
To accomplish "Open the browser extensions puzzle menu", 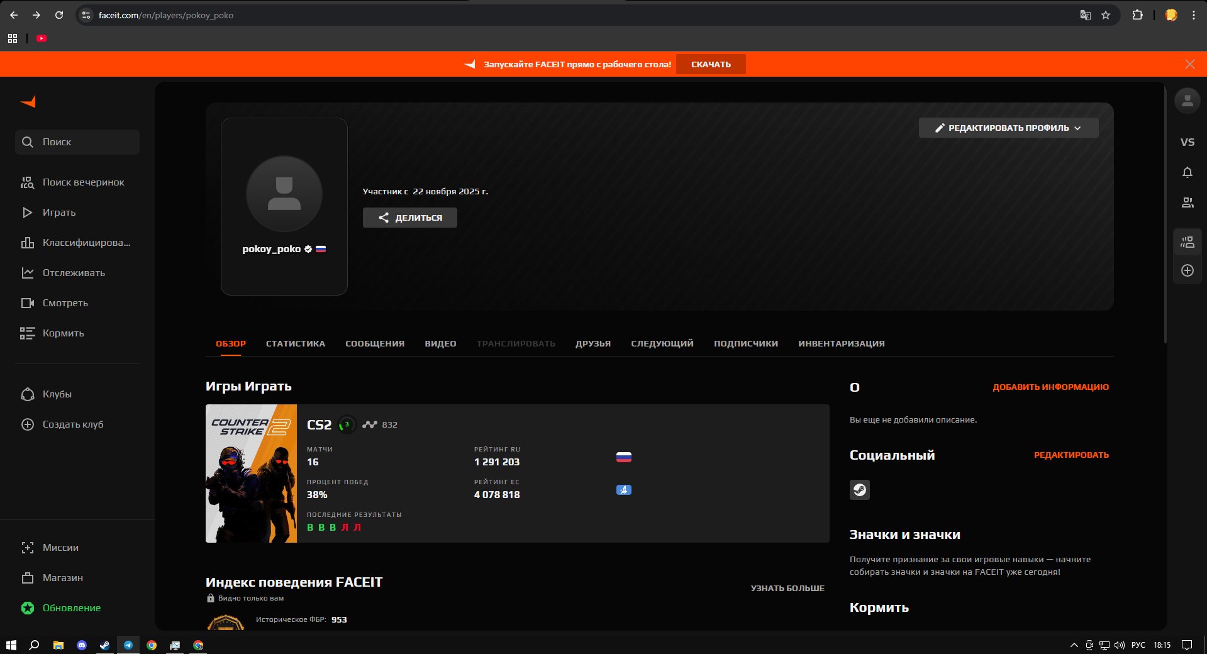I will click(1138, 15).
